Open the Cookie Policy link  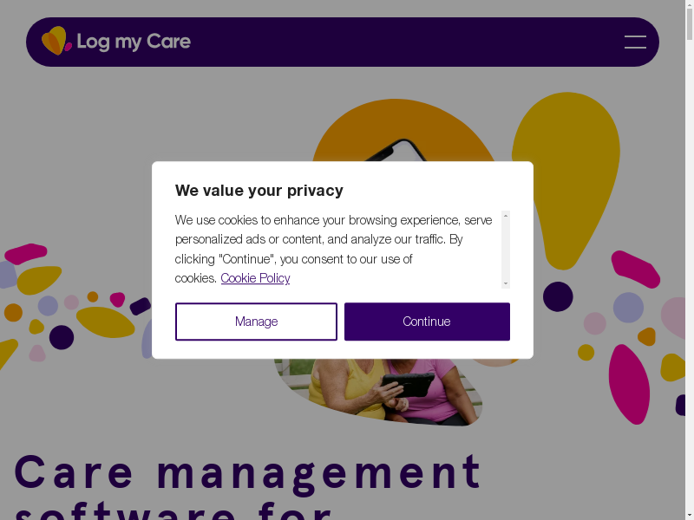255,278
